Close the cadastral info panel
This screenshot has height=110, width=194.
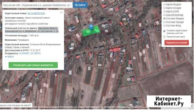coord(61,12)
